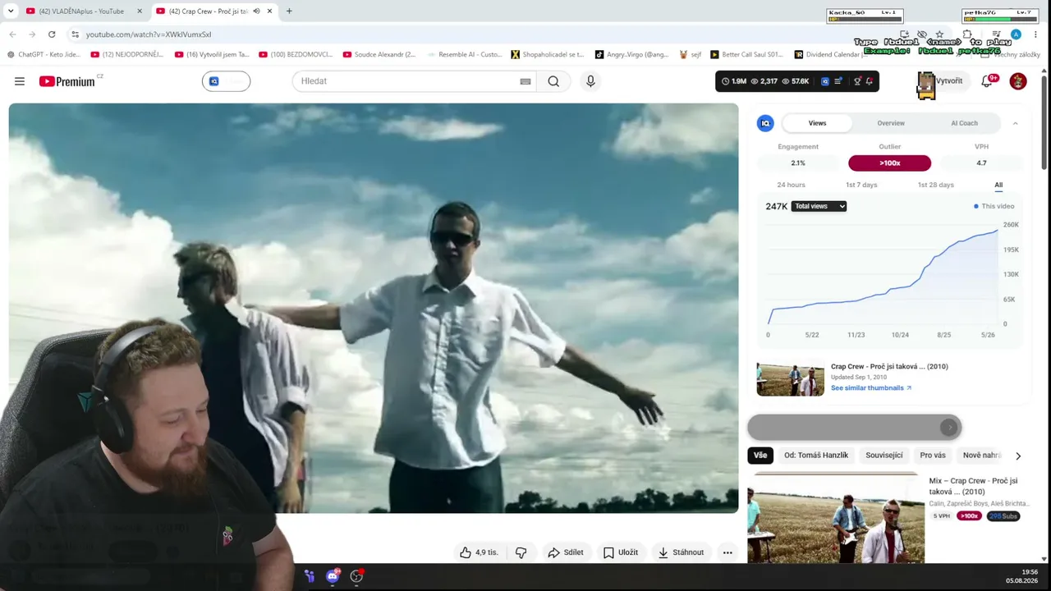
Task: Open the account avatar menu on YouTube
Action: coord(1018,81)
